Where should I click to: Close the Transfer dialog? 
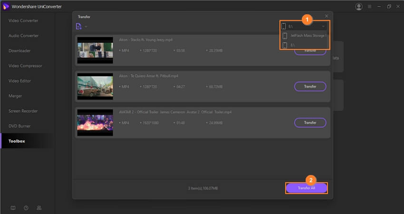327,16
